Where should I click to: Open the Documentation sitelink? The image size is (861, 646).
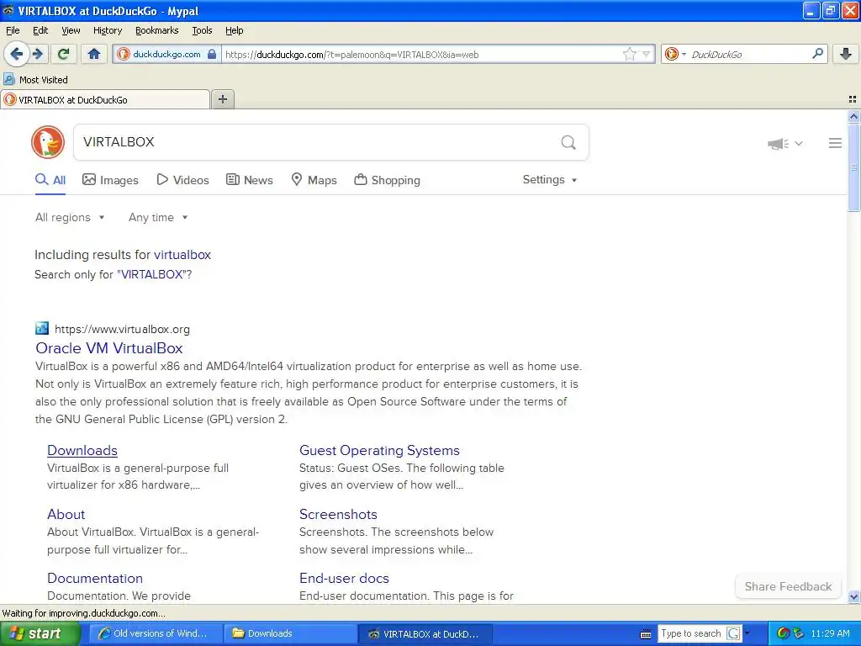[95, 578]
